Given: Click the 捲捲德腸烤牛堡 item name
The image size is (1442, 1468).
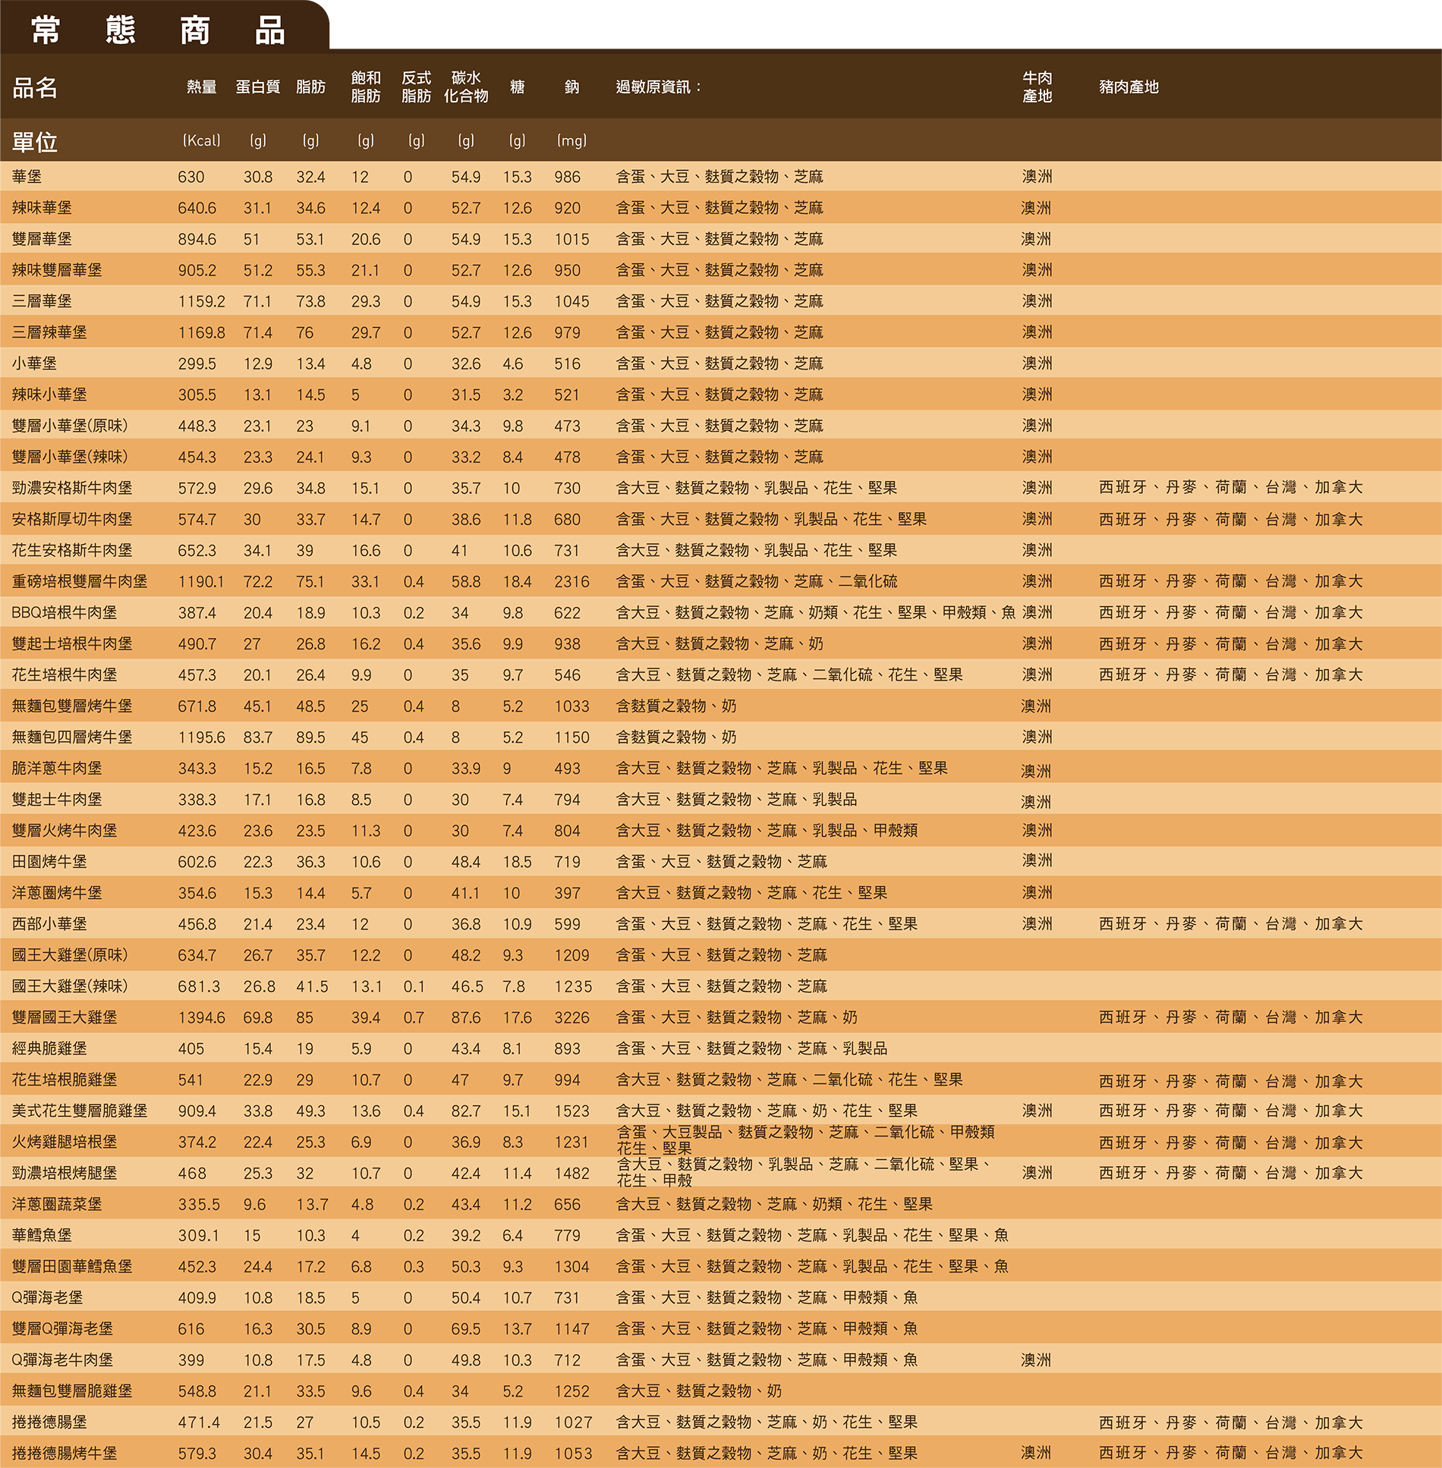Looking at the screenshot, I should 65,1454.
